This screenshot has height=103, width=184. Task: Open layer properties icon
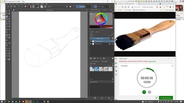(x=104, y=58)
